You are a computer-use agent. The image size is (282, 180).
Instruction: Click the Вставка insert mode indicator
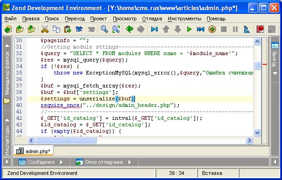[212, 173]
